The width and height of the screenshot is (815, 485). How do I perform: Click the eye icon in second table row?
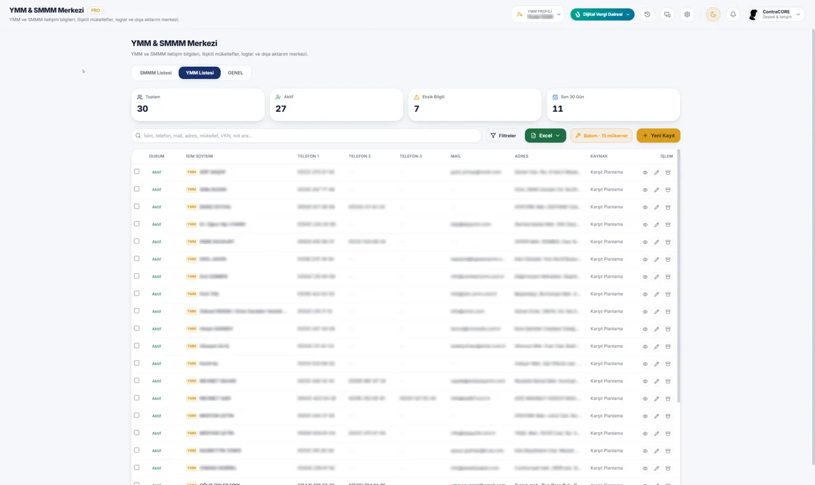tap(645, 189)
